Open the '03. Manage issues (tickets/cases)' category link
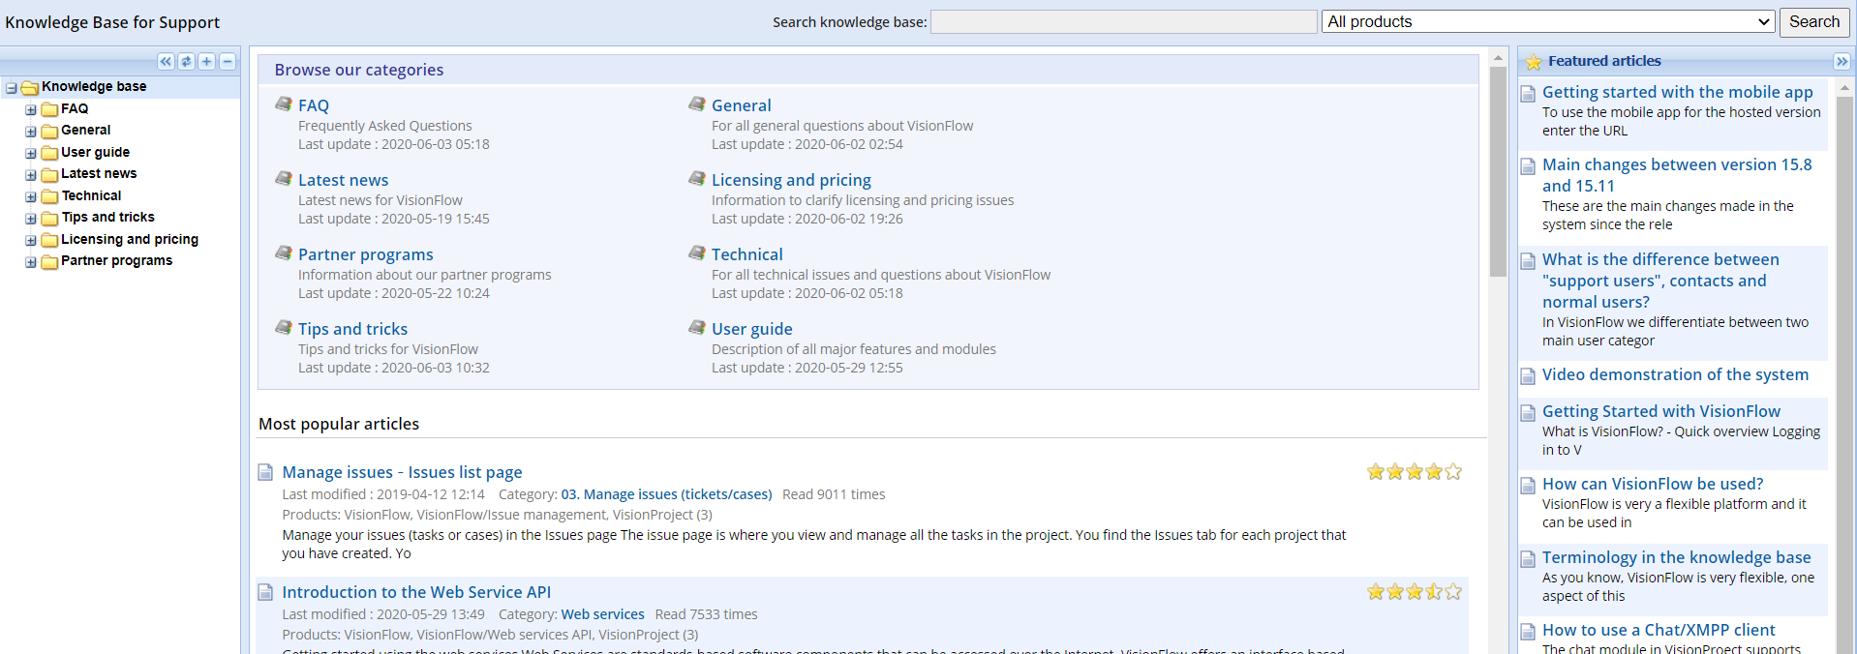 point(666,494)
